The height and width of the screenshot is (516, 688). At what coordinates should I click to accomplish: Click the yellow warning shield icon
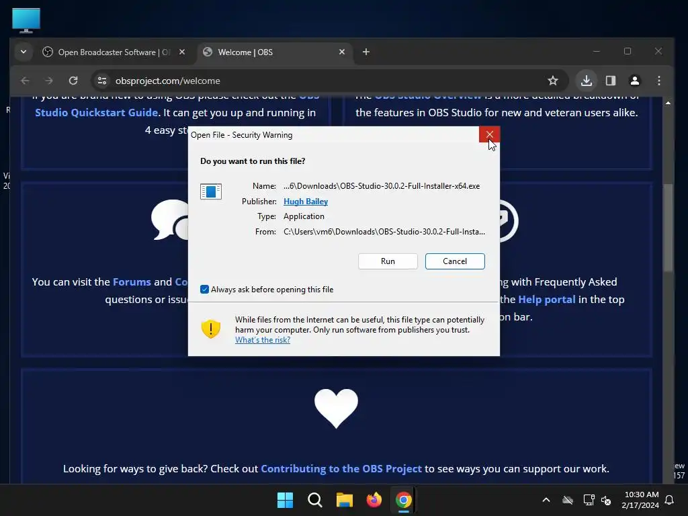click(210, 329)
